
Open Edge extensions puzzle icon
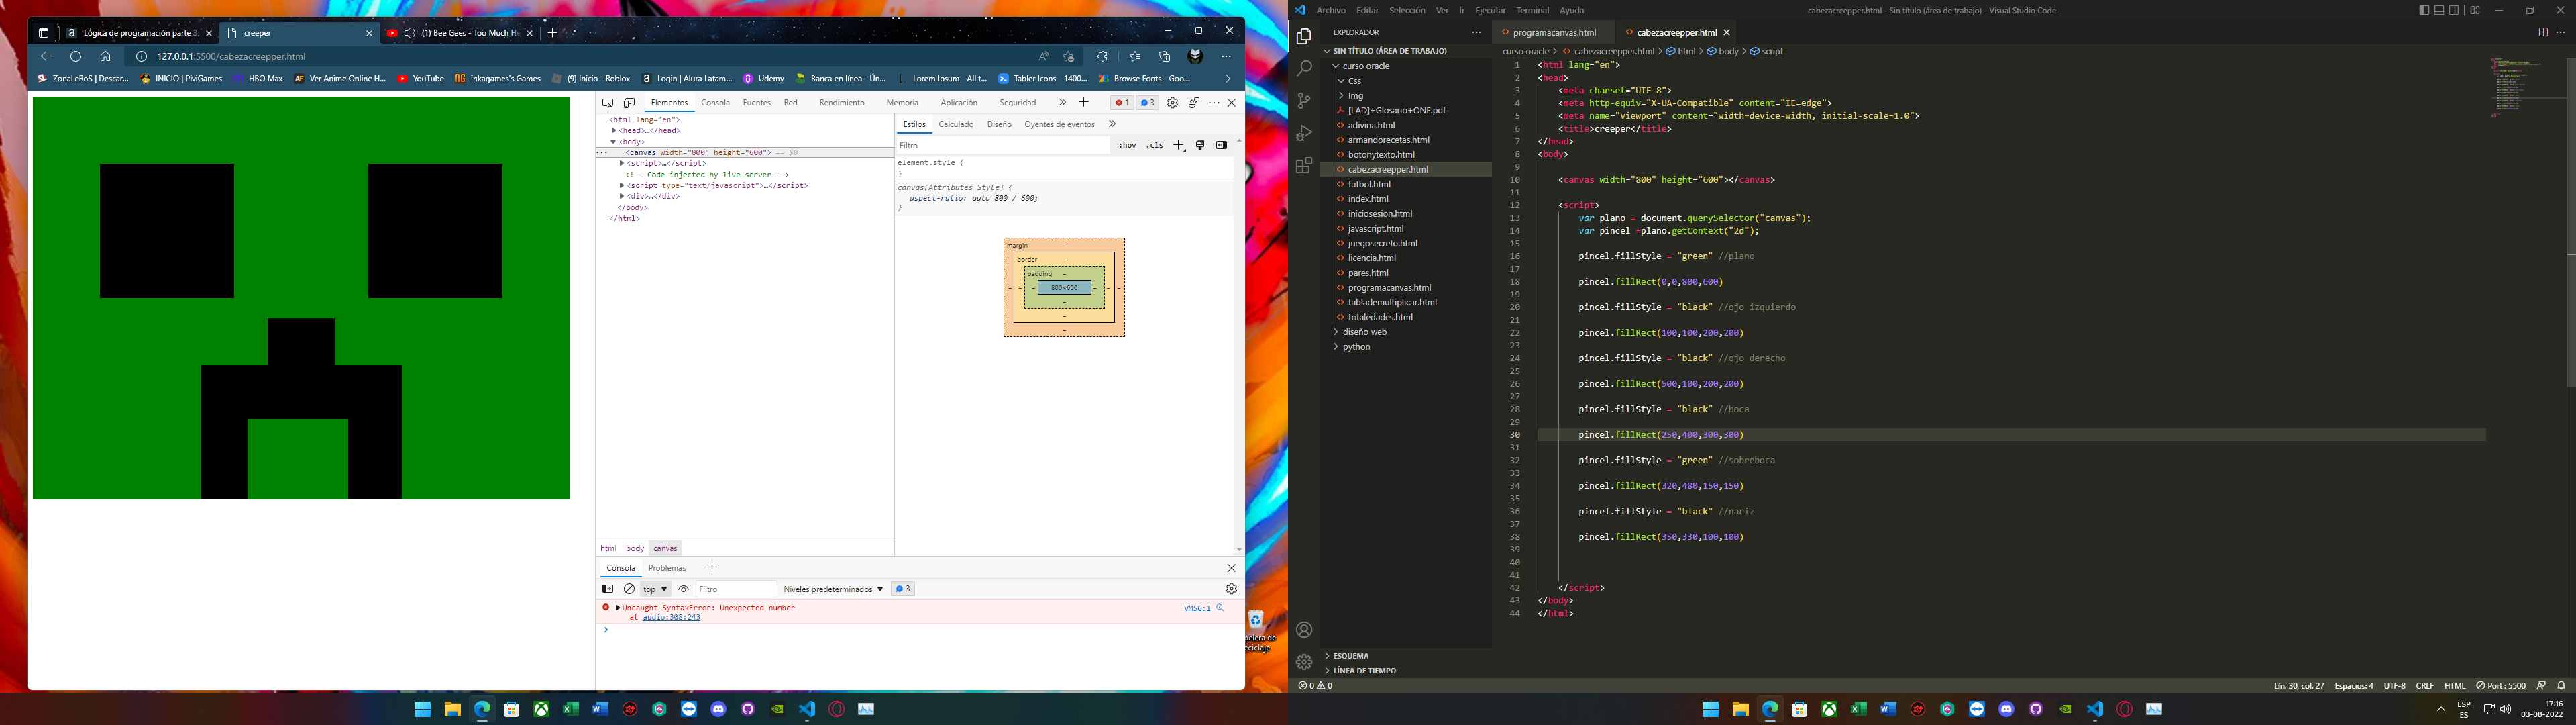coord(1102,56)
